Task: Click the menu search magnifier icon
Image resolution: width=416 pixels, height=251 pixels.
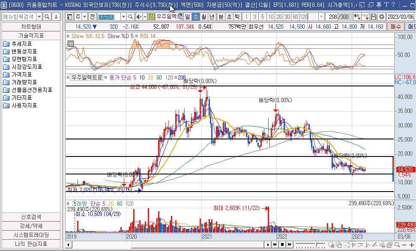Action: tap(47, 17)
